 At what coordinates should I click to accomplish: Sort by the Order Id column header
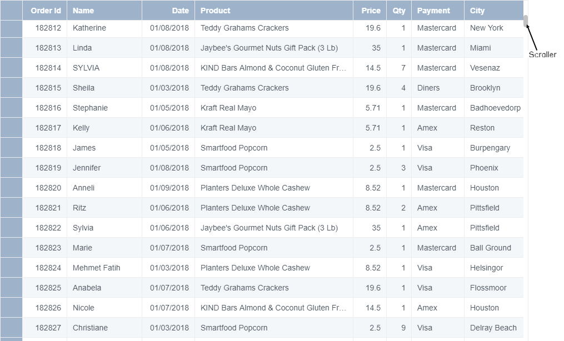44,11
